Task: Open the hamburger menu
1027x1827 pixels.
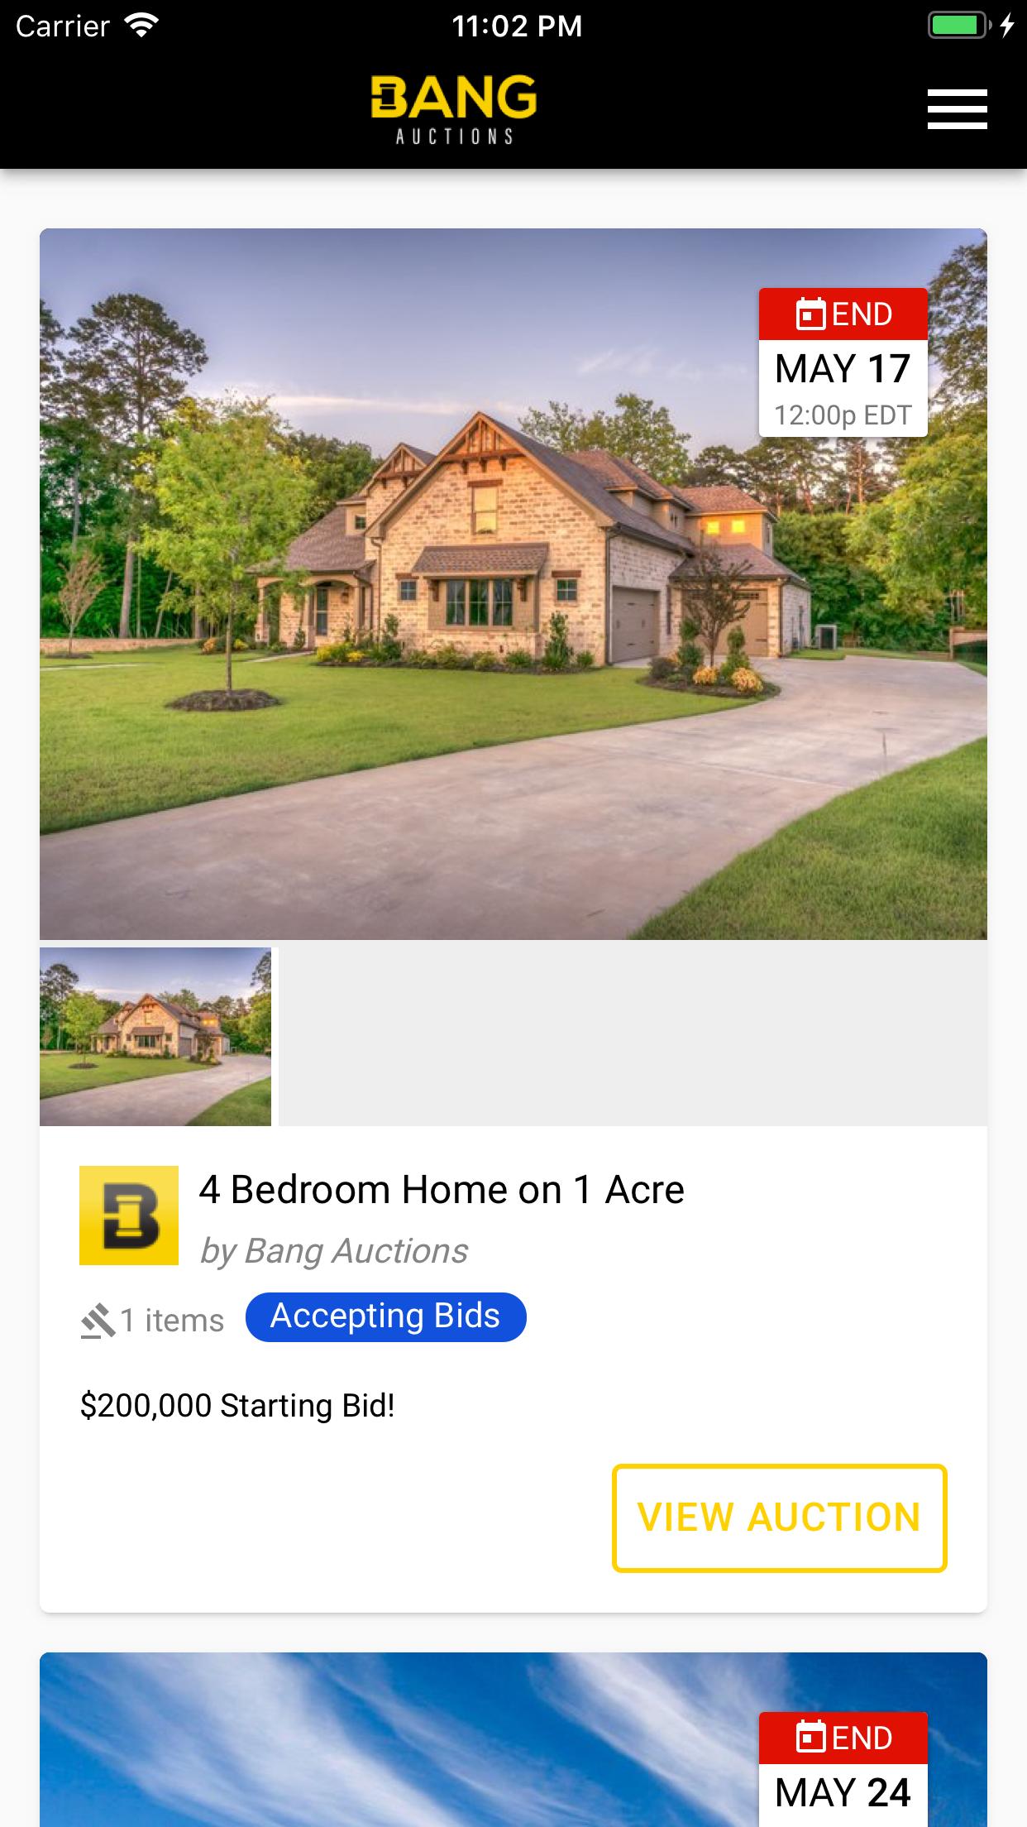Action: pyautogui.click(x=957, y=109)
